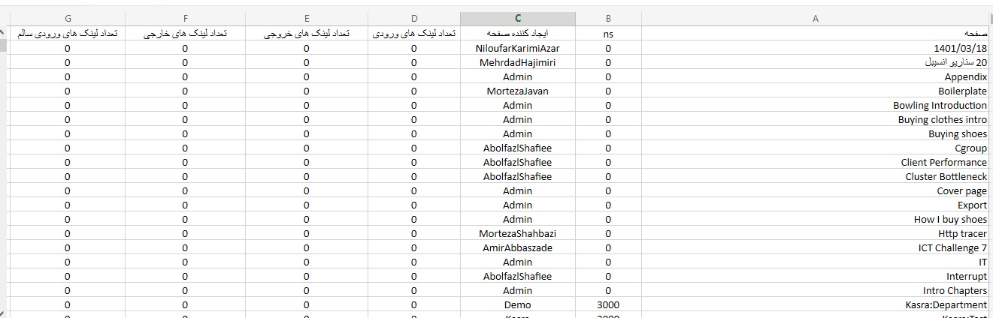Select column D header
Image resolution: width=993 pixels, height=318 pixels.
click(413, 19)
